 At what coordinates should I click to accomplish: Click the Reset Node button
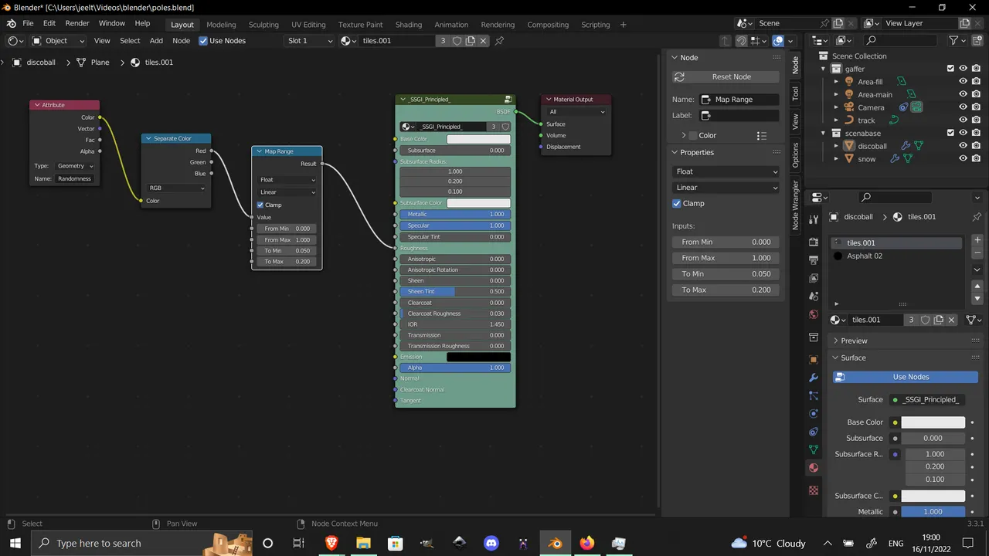[x=726, y=76]
